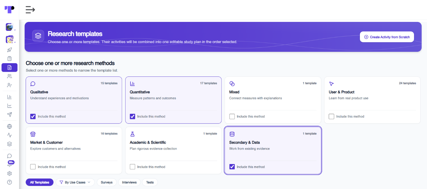Click the User & Product card title
427x189 pixels.
342,92
